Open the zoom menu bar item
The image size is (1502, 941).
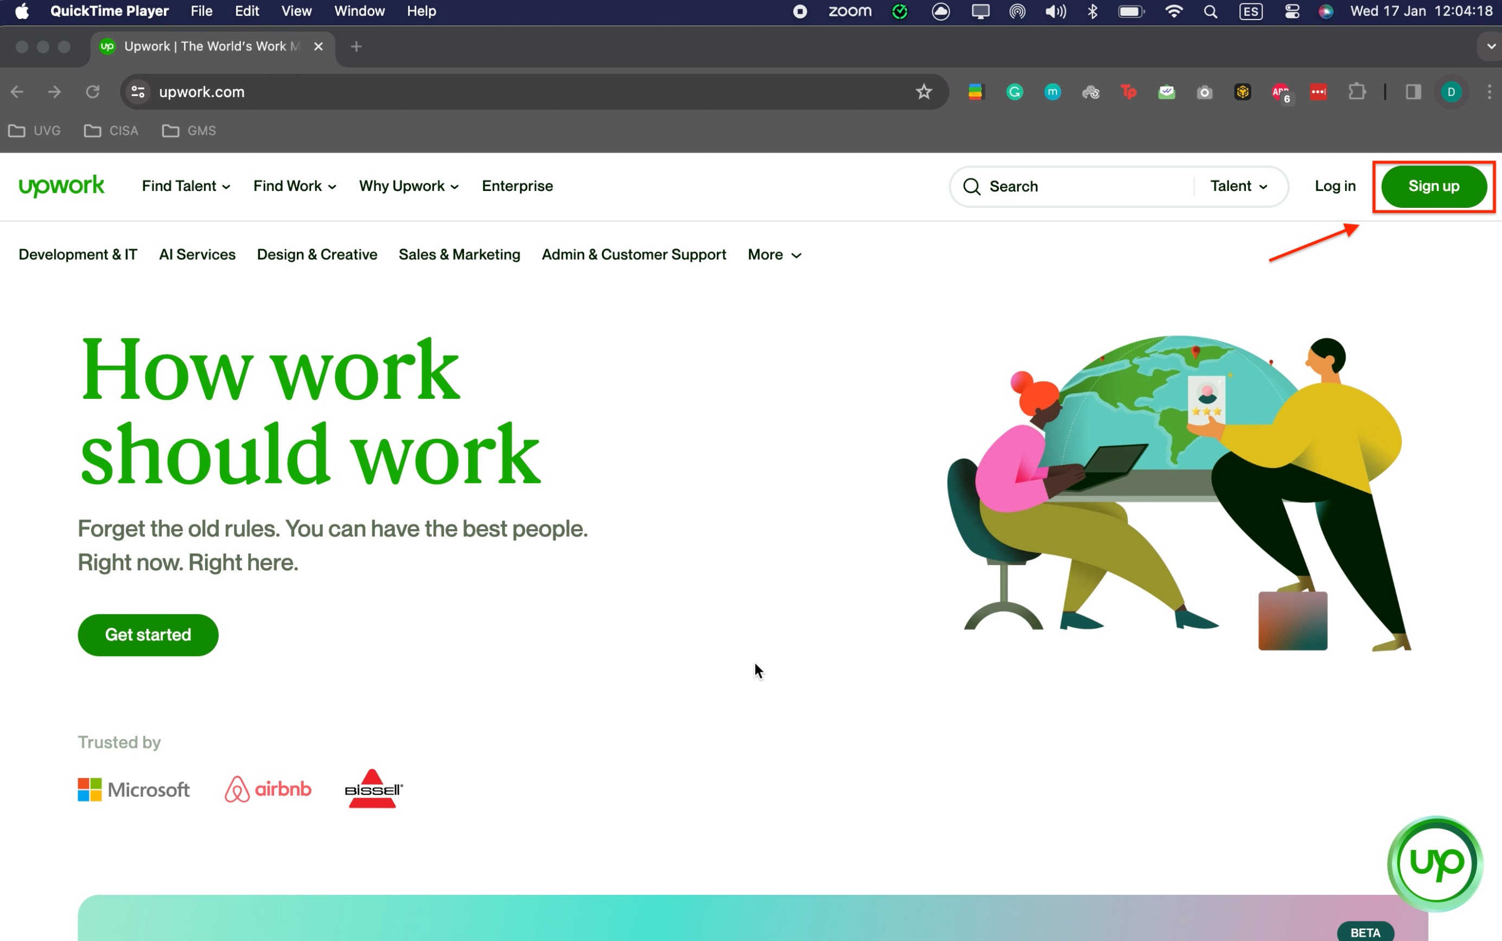tap(850, 11)
